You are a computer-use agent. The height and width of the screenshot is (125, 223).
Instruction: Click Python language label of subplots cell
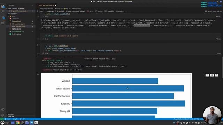218,53
